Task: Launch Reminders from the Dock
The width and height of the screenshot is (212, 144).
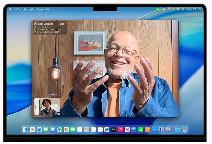Action: pos(93,129)
